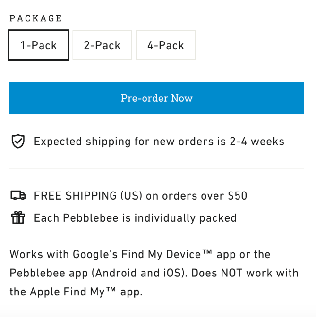Click the shield checkmark icon
Image resolution: width=316 pixels, height=317 pixels.
18,141
